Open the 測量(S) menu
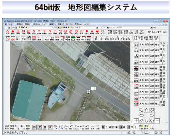Viewport: 171px width, 137px height. 61,24
